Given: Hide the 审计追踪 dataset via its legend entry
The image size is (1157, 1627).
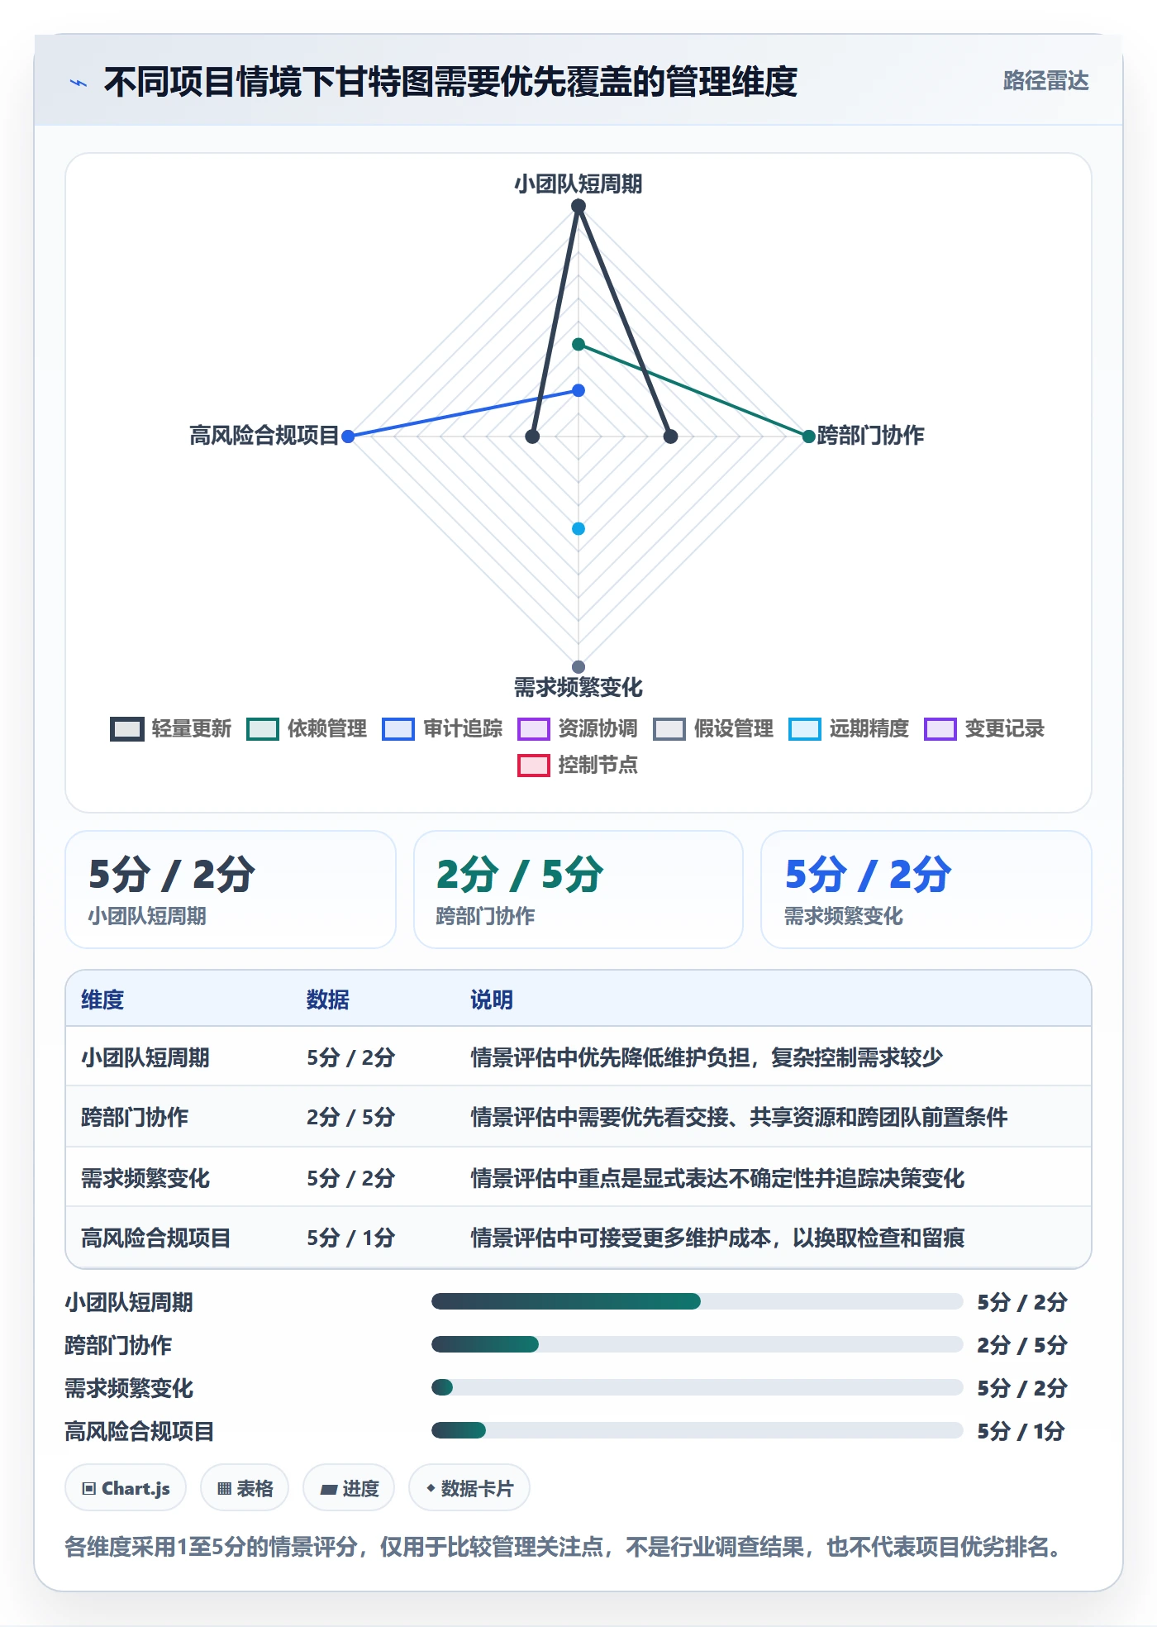Looking at the screenshot, I should [442, 728].
